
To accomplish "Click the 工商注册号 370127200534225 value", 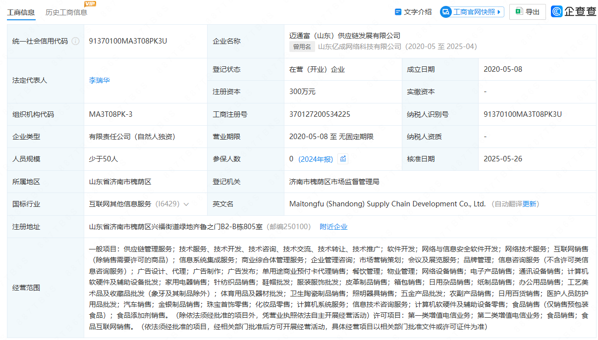I will tap(320, 114).
